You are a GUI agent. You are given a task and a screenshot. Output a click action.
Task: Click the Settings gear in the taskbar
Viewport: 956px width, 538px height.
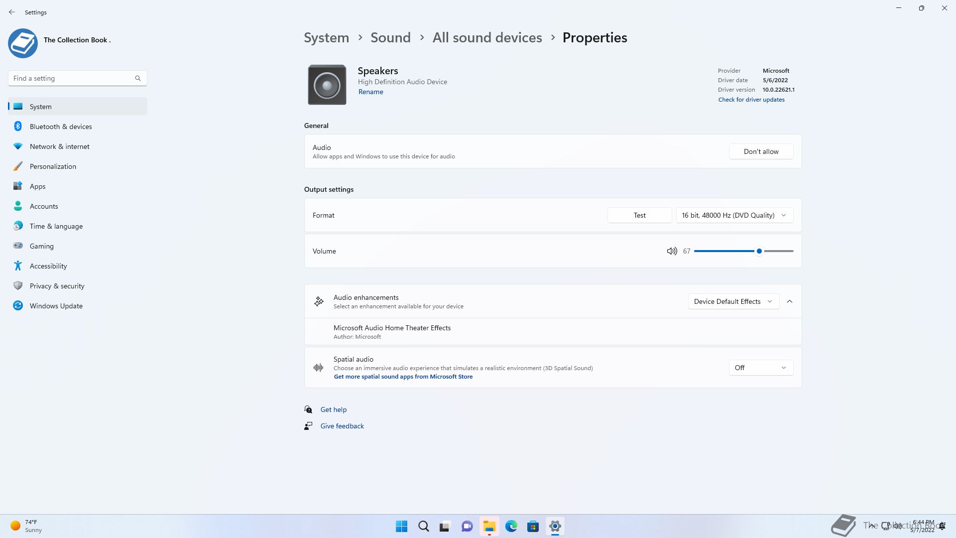(555, 526)
